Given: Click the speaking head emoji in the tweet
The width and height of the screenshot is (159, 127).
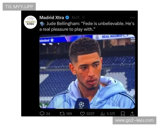Looking at the screenshot, I should pyautogui.click(x=42, y=24).
